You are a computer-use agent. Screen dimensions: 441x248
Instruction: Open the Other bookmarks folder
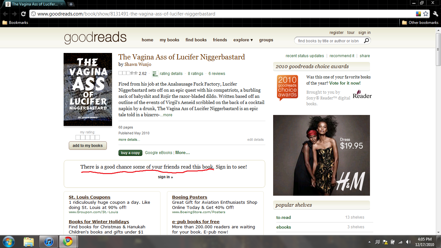(420, 23)
